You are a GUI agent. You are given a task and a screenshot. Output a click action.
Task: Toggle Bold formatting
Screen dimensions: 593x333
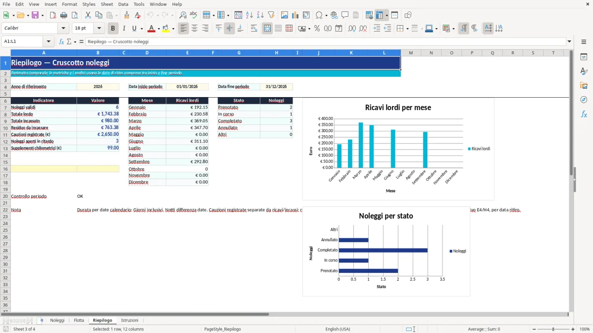(113, 29)
